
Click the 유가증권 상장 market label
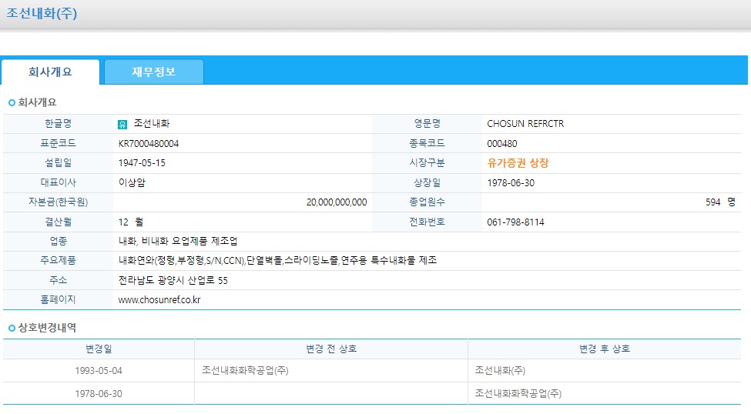[518, 162]
